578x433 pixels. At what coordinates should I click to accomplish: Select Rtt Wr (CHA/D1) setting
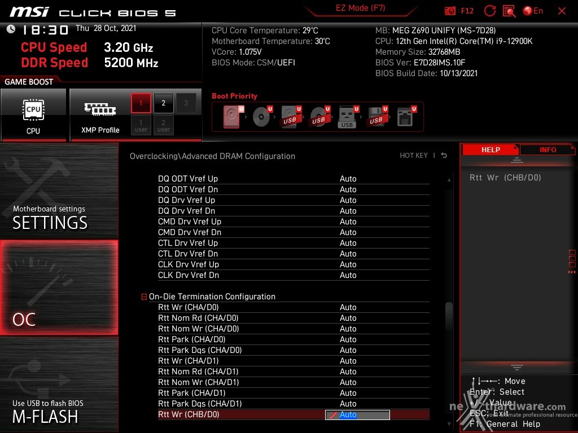tap(294, 360)
